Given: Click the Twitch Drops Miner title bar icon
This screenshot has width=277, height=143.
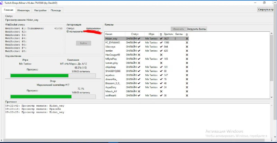Looking at the screenshot, I should 2,2.
